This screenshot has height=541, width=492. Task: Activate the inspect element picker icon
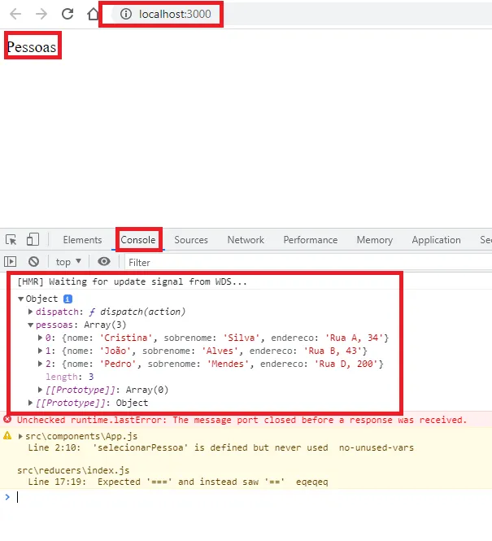point(11,240)
